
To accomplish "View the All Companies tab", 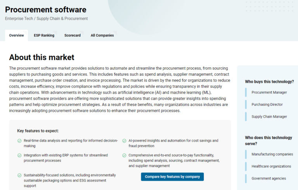I will [102, 36].
